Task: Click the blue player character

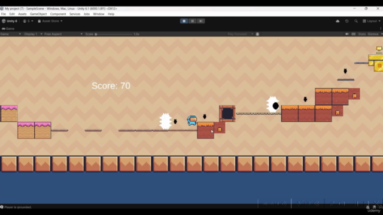Action: pyautogui.click(x=192, y=121)
